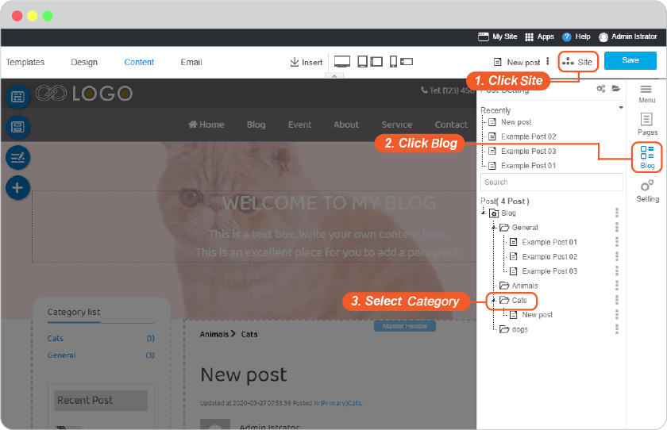Open the Setting panel in sidebar

pos(647,191)
